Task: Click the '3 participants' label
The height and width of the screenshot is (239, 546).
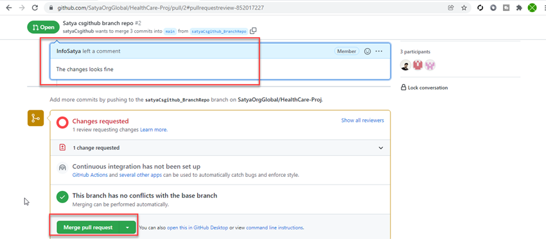Action: click(x=415, y=52)
